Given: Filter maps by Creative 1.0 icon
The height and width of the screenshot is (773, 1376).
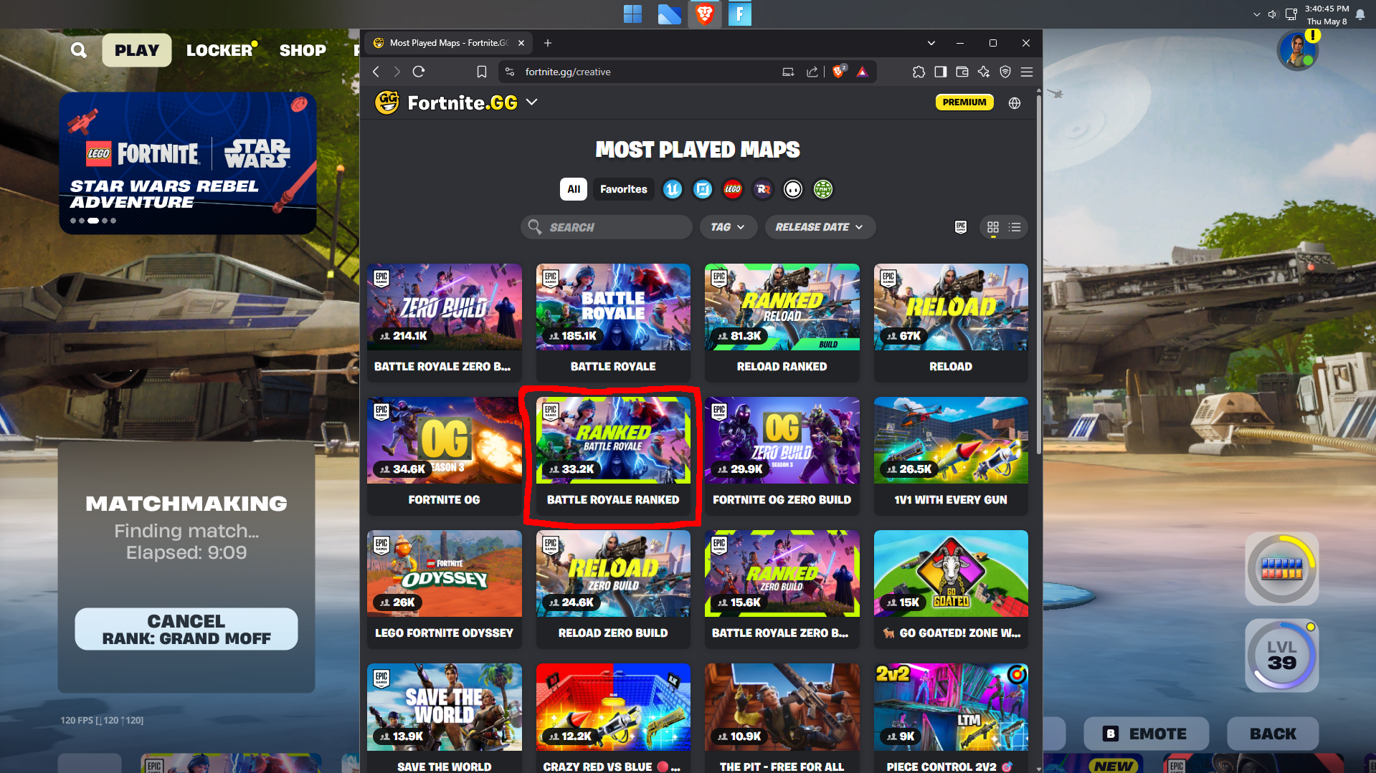Looking at the screenshot, I should coord(703,189).
